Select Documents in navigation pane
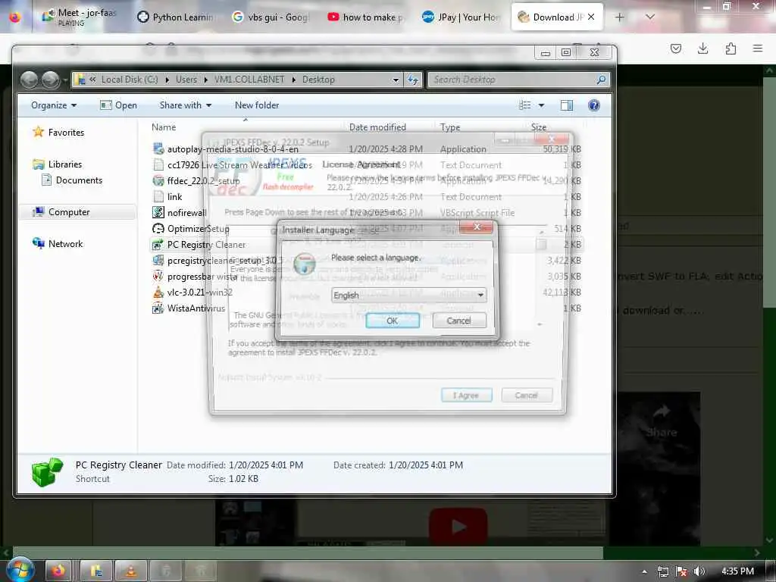The image size is (776, 582). pos(79,180)
